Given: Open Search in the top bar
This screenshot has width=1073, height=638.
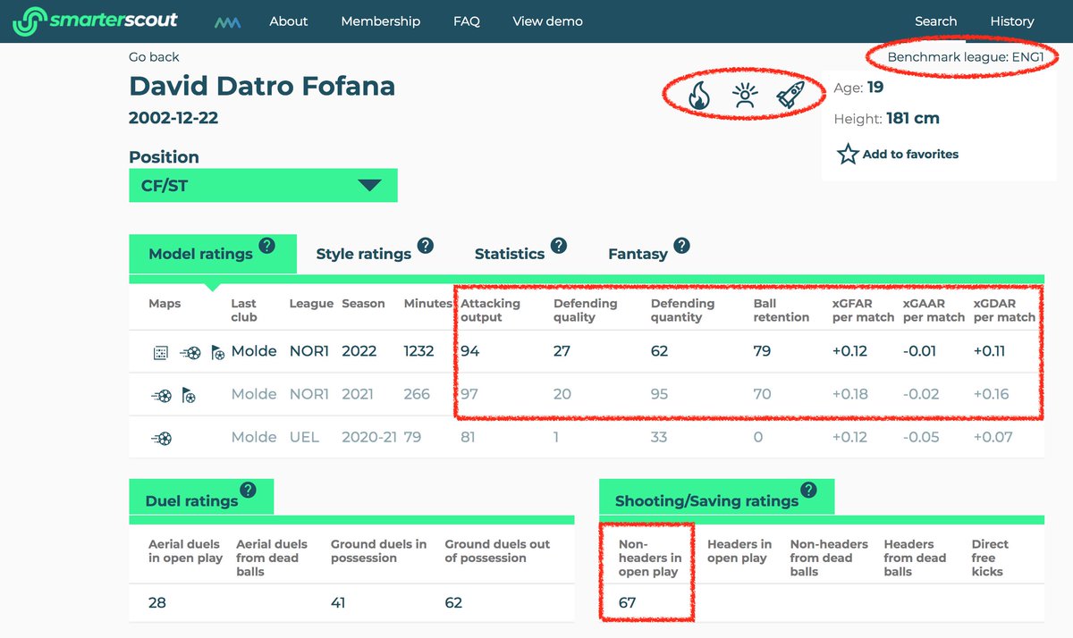Looking at the screenshot, I should [x=936, y=21].
